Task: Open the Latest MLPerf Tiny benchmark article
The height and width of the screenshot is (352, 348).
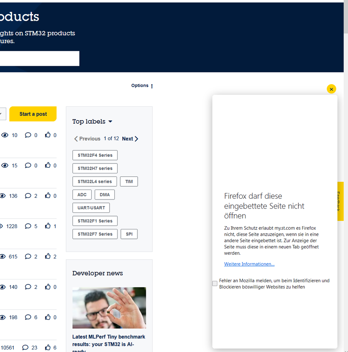Action: [x=109, y=343]
